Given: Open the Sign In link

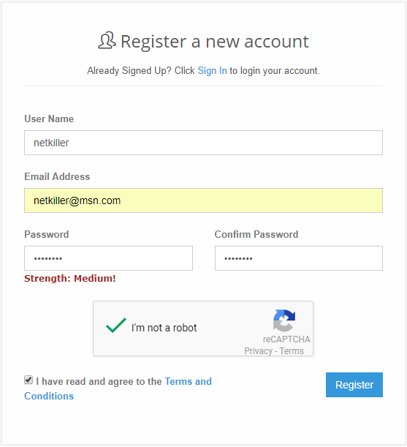Looking at the screenshot, I should [x=212, y=70].
